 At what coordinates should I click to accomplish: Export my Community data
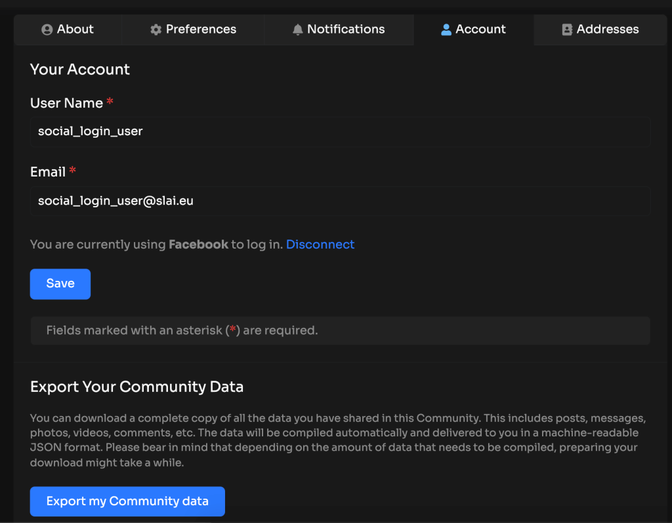pyautogui.click(x=127, y=501)
